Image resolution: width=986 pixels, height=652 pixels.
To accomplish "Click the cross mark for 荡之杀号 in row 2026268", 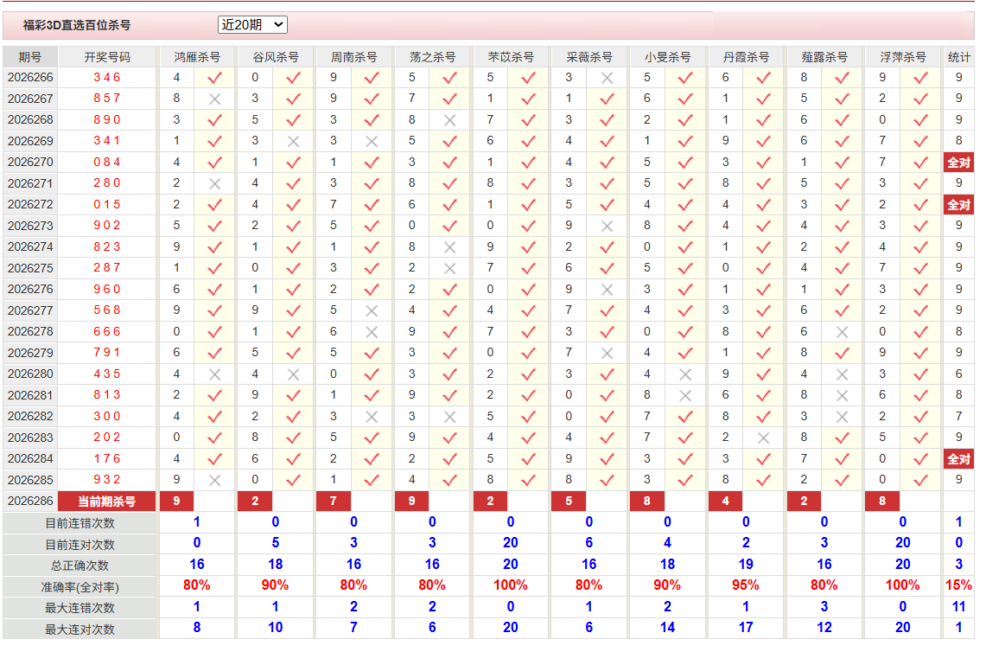I will click(449, 120).
